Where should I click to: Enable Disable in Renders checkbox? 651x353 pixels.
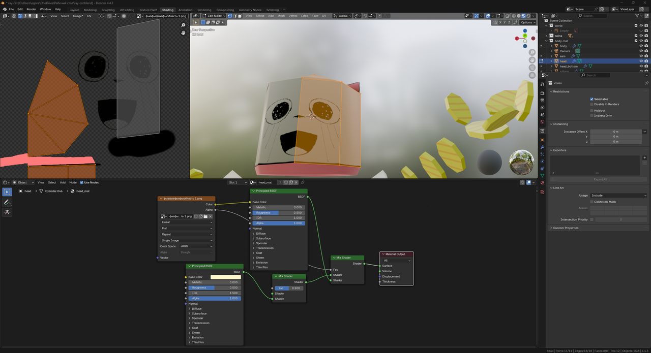point(592,104)
